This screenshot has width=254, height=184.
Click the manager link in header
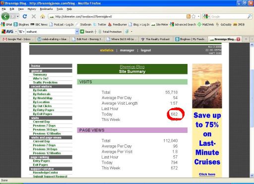point(127,50)
